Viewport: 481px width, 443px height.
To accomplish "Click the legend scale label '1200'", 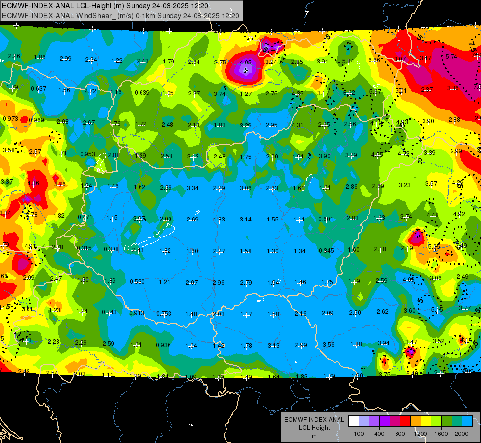I will click(x=420, y=434).
